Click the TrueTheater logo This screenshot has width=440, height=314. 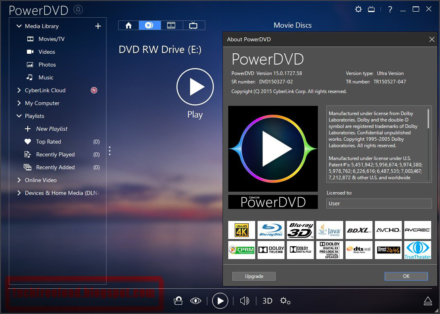click(x=417, y=250)
